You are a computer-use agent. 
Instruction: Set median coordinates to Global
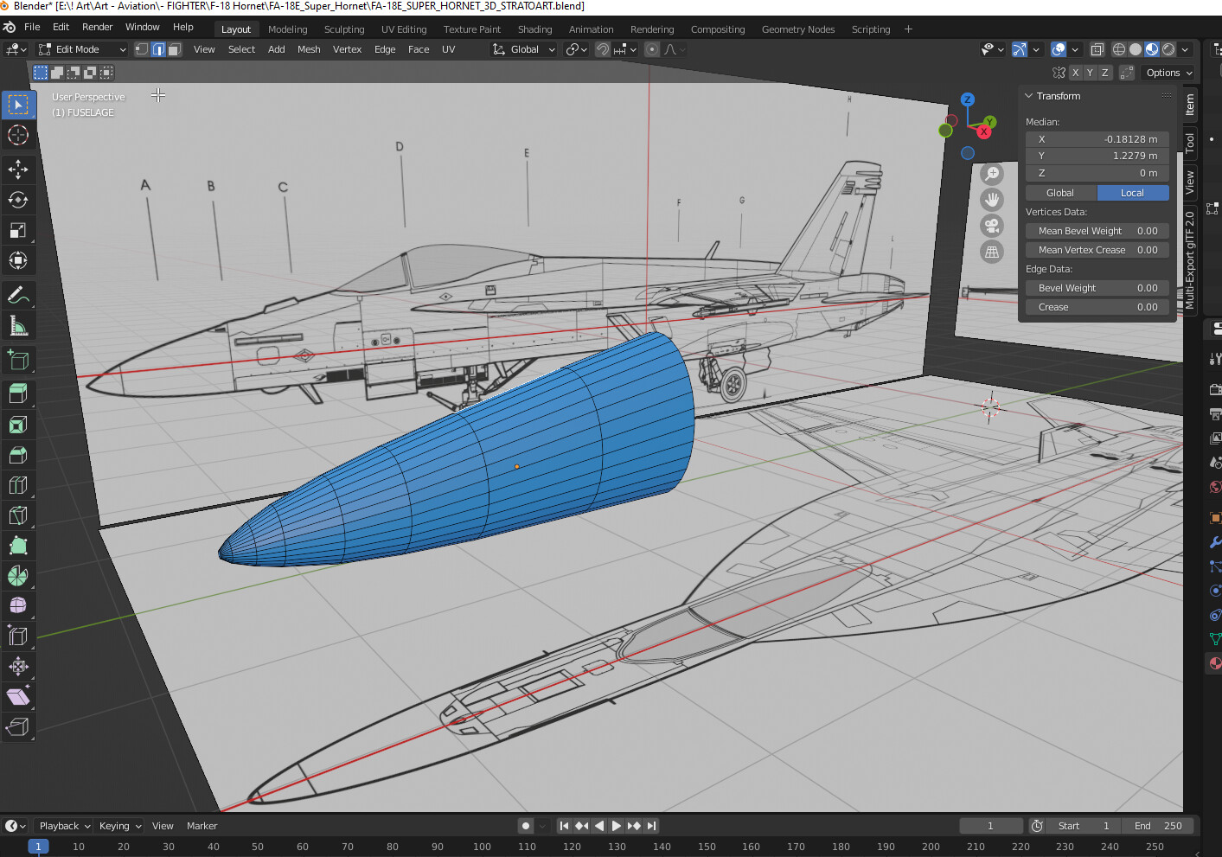point(1060,193)
